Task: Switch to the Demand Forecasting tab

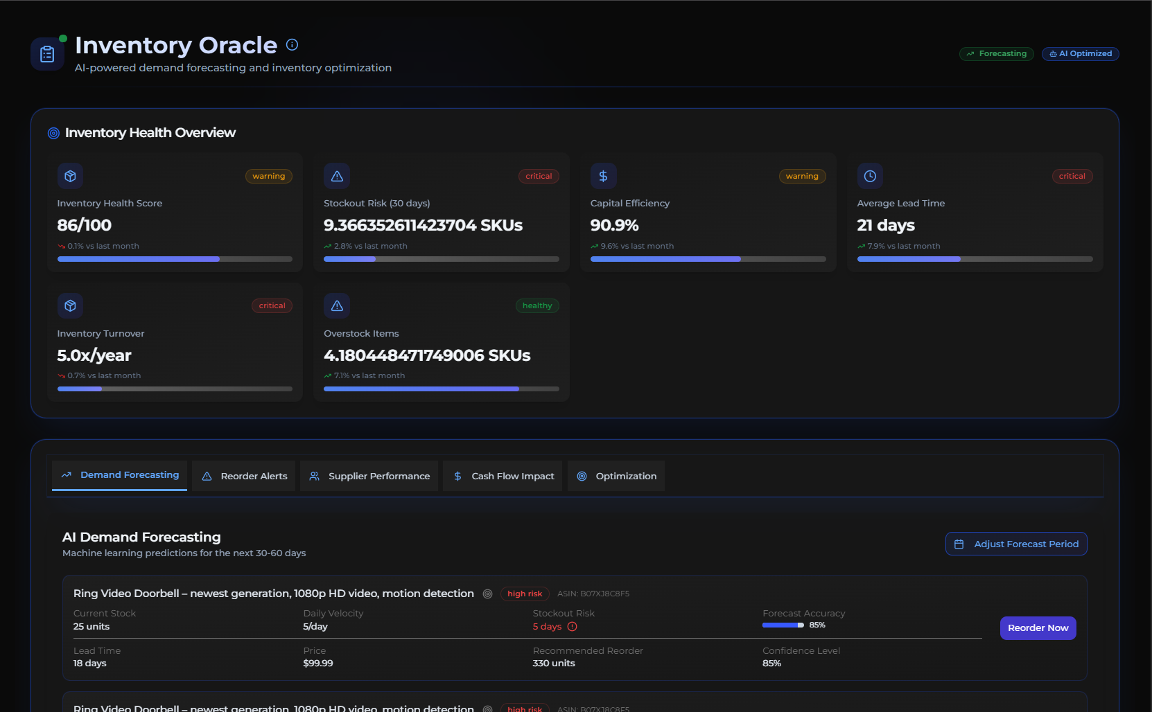Action: (x=119, y=475)
